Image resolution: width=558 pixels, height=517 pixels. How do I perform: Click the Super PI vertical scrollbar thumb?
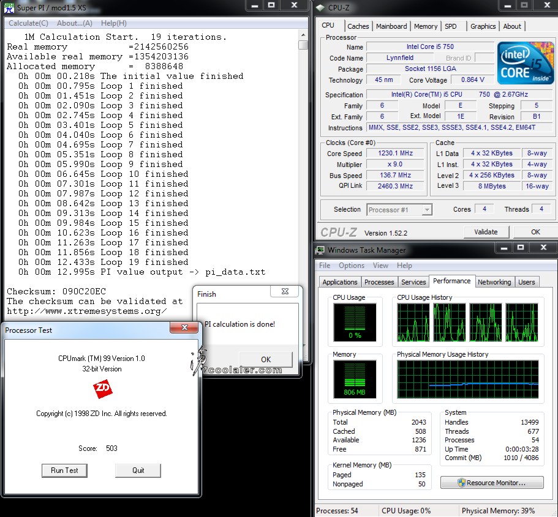pos(303,45)
